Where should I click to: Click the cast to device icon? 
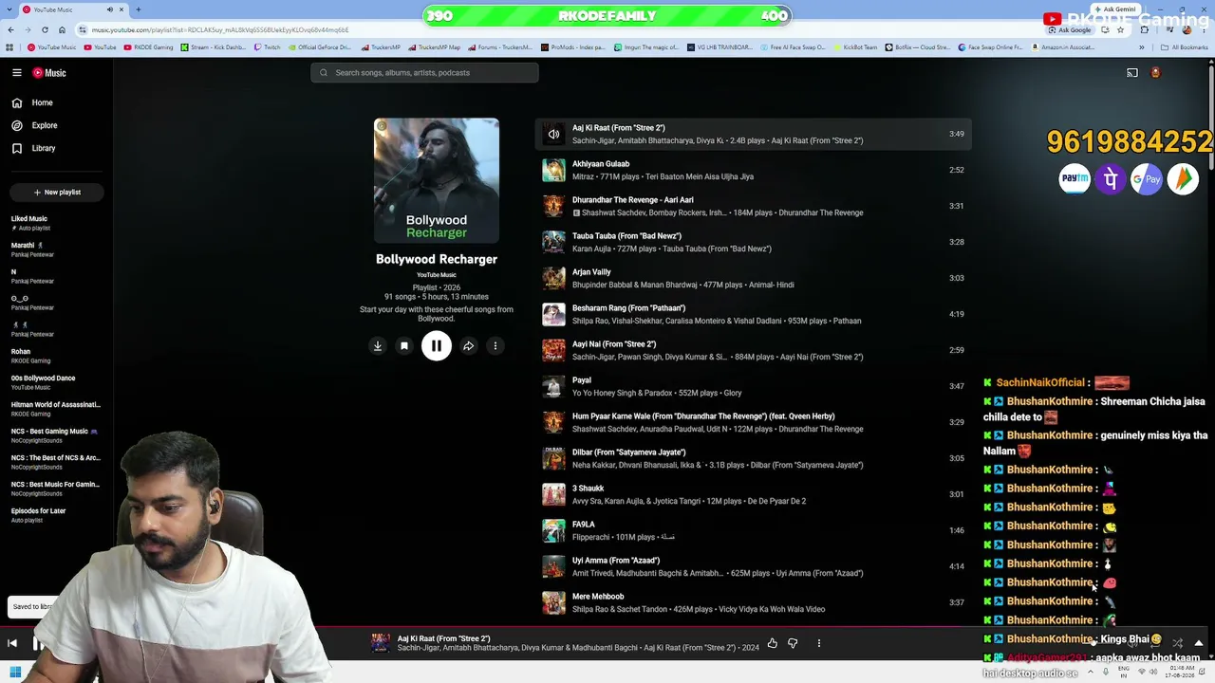[1132, 73]
